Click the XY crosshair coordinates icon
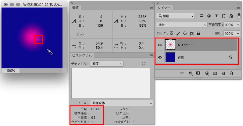The height and width of the screenshot is (126, 243). 74,46
